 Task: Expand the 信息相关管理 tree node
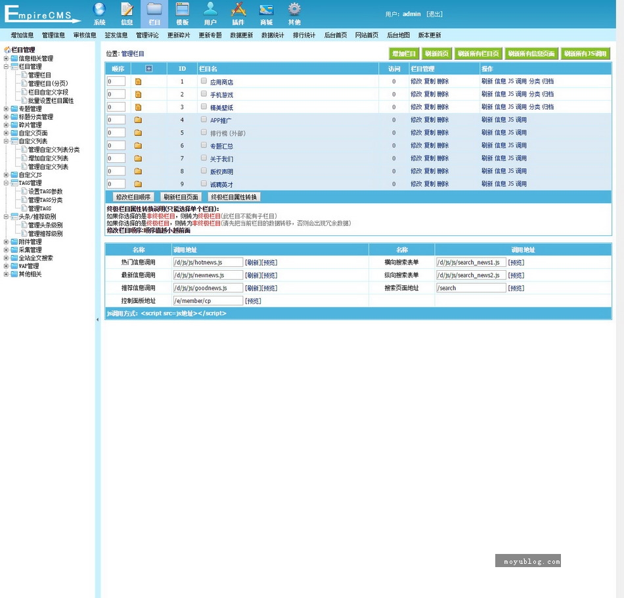point(6,58)
